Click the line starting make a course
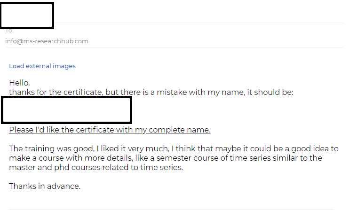 [x=166, y=158]
